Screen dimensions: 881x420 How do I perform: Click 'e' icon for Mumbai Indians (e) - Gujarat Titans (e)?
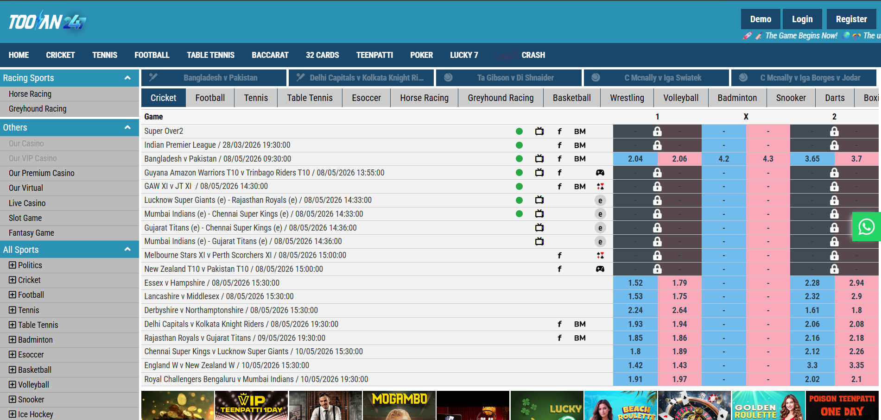pyautogui.click(x=600, y=241)
